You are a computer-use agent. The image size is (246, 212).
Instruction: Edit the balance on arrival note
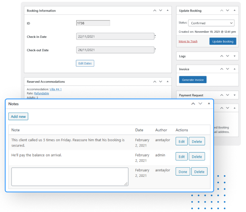click(x=182, y=157)
